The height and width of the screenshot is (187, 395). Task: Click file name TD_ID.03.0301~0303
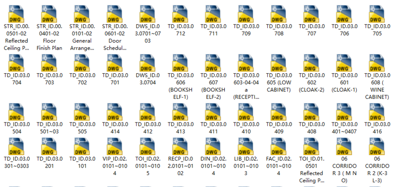[17, 162]
